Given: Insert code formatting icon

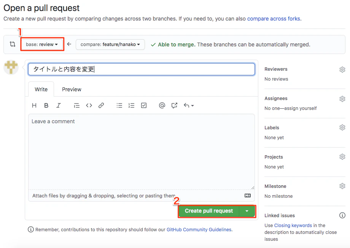Looking at the screenshot, I should pos(89,105).
